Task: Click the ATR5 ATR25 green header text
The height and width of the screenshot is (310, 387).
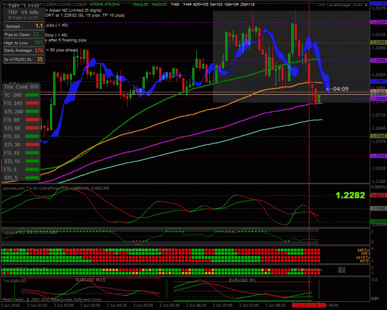Action: click(105, 4)
